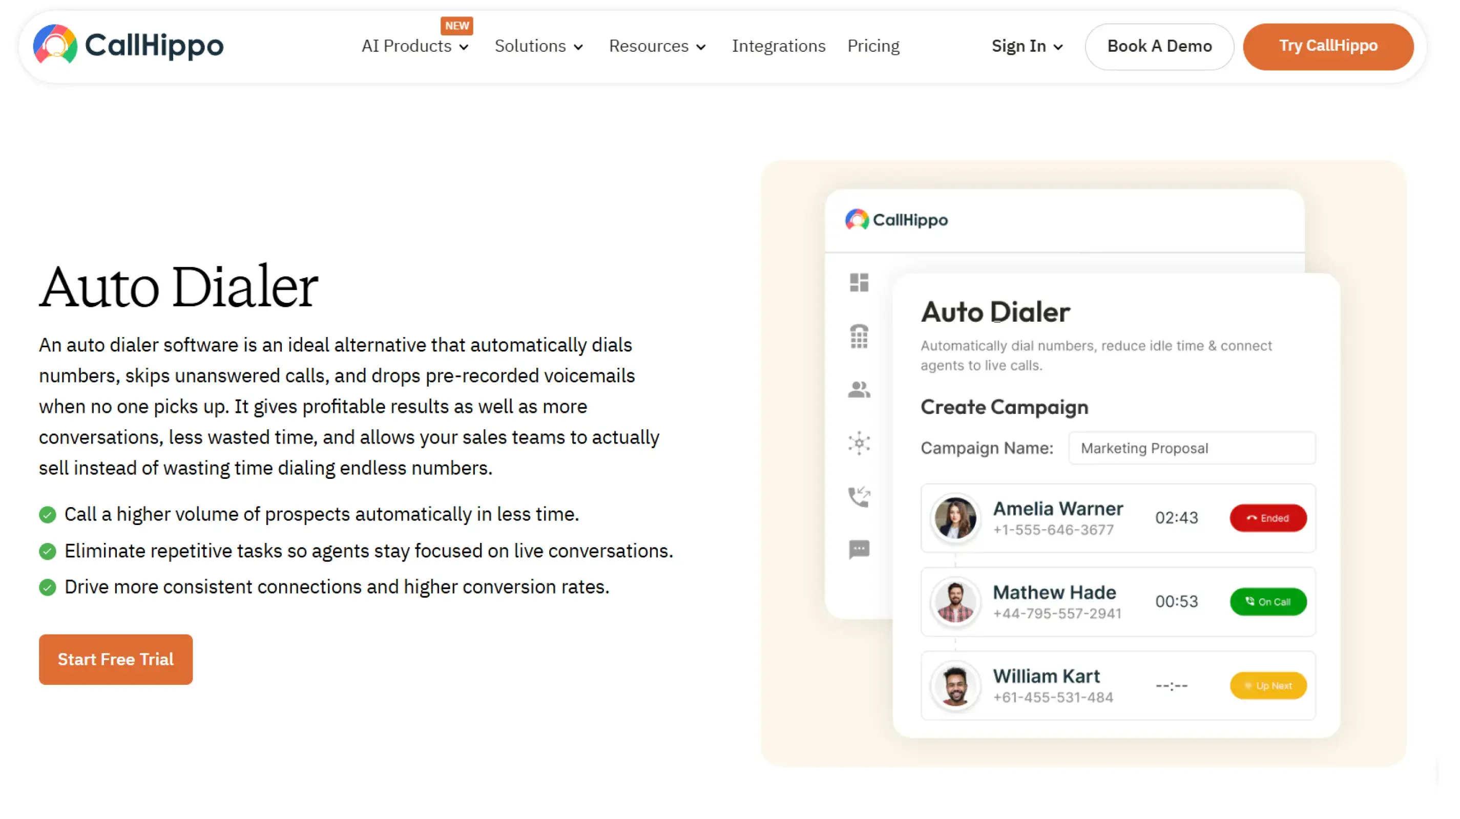1460x819 pixels.
Task: Click William Kart's avatar photo
Action: point(955,685)
